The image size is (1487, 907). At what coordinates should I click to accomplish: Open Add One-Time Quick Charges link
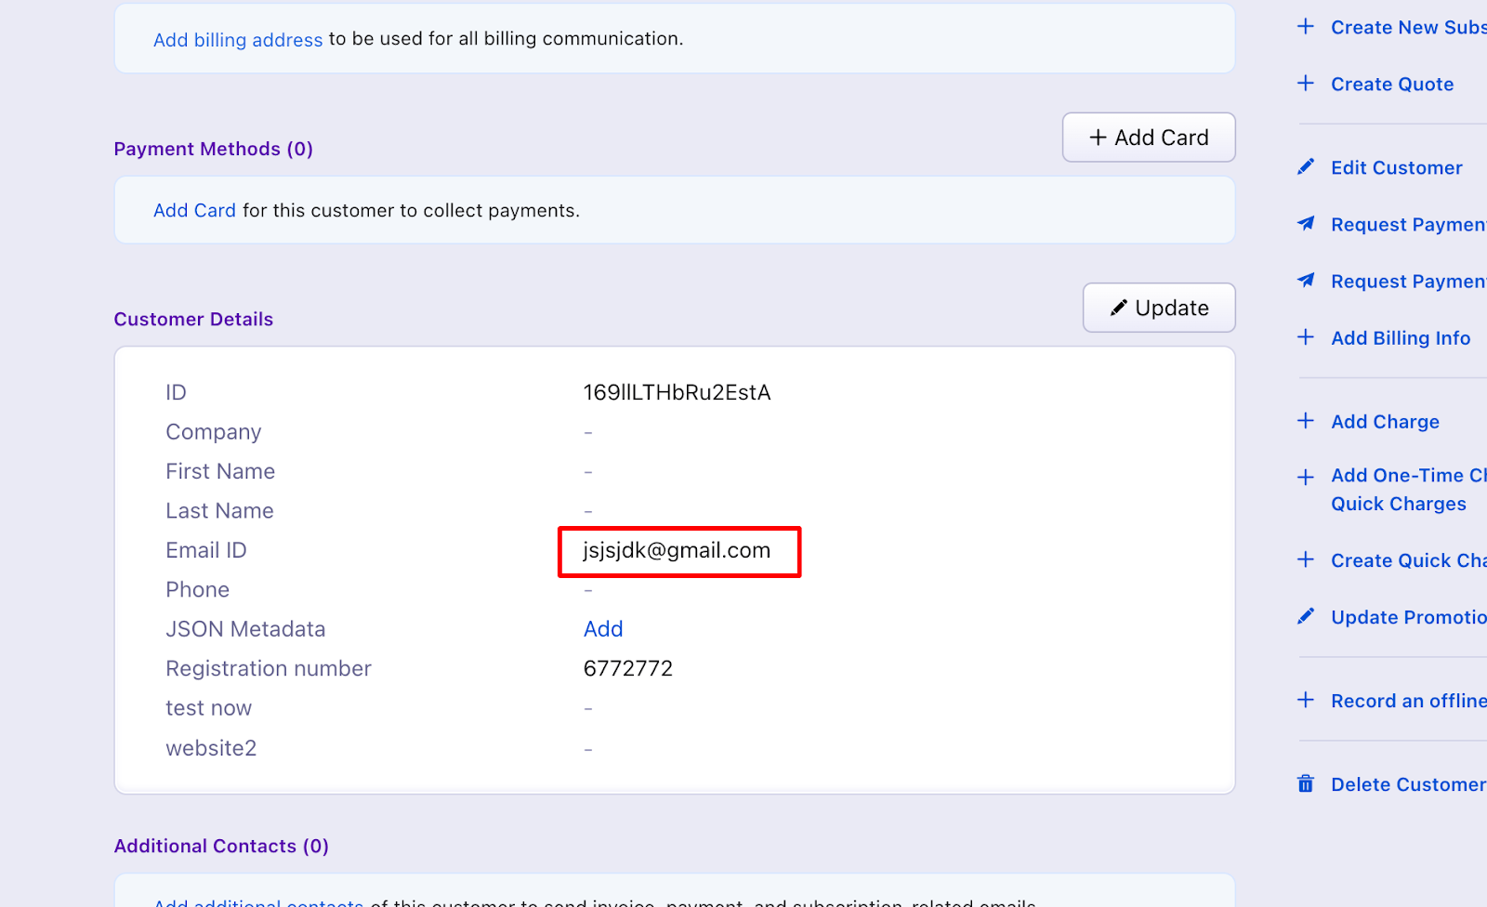point(1408,490)
